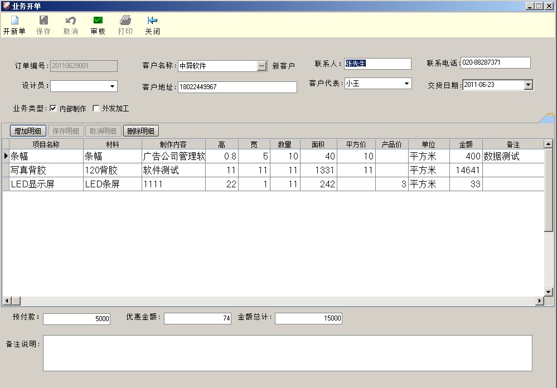Click the 增加明细 button
Screen dimensions: 557x388
(x=28, y=131)
